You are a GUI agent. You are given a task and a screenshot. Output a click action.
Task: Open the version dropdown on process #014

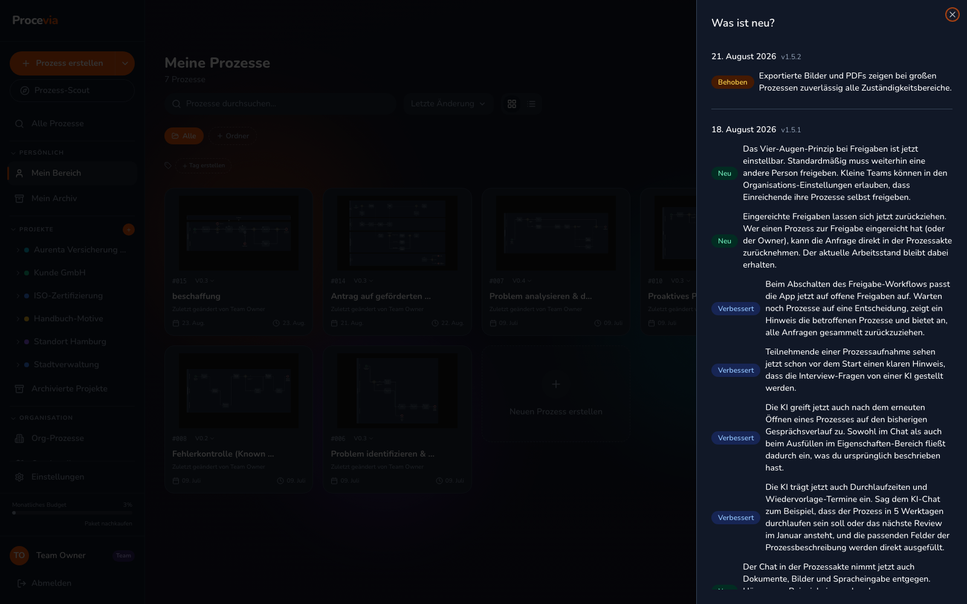point(363,281)
